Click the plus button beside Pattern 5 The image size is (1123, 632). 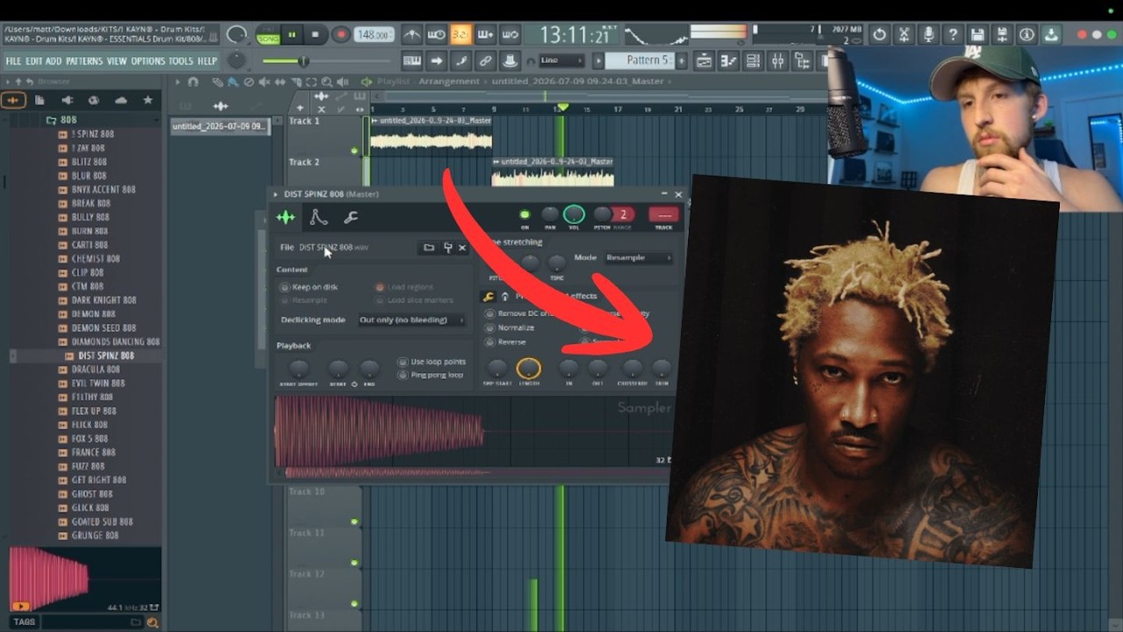pos(683,61)
